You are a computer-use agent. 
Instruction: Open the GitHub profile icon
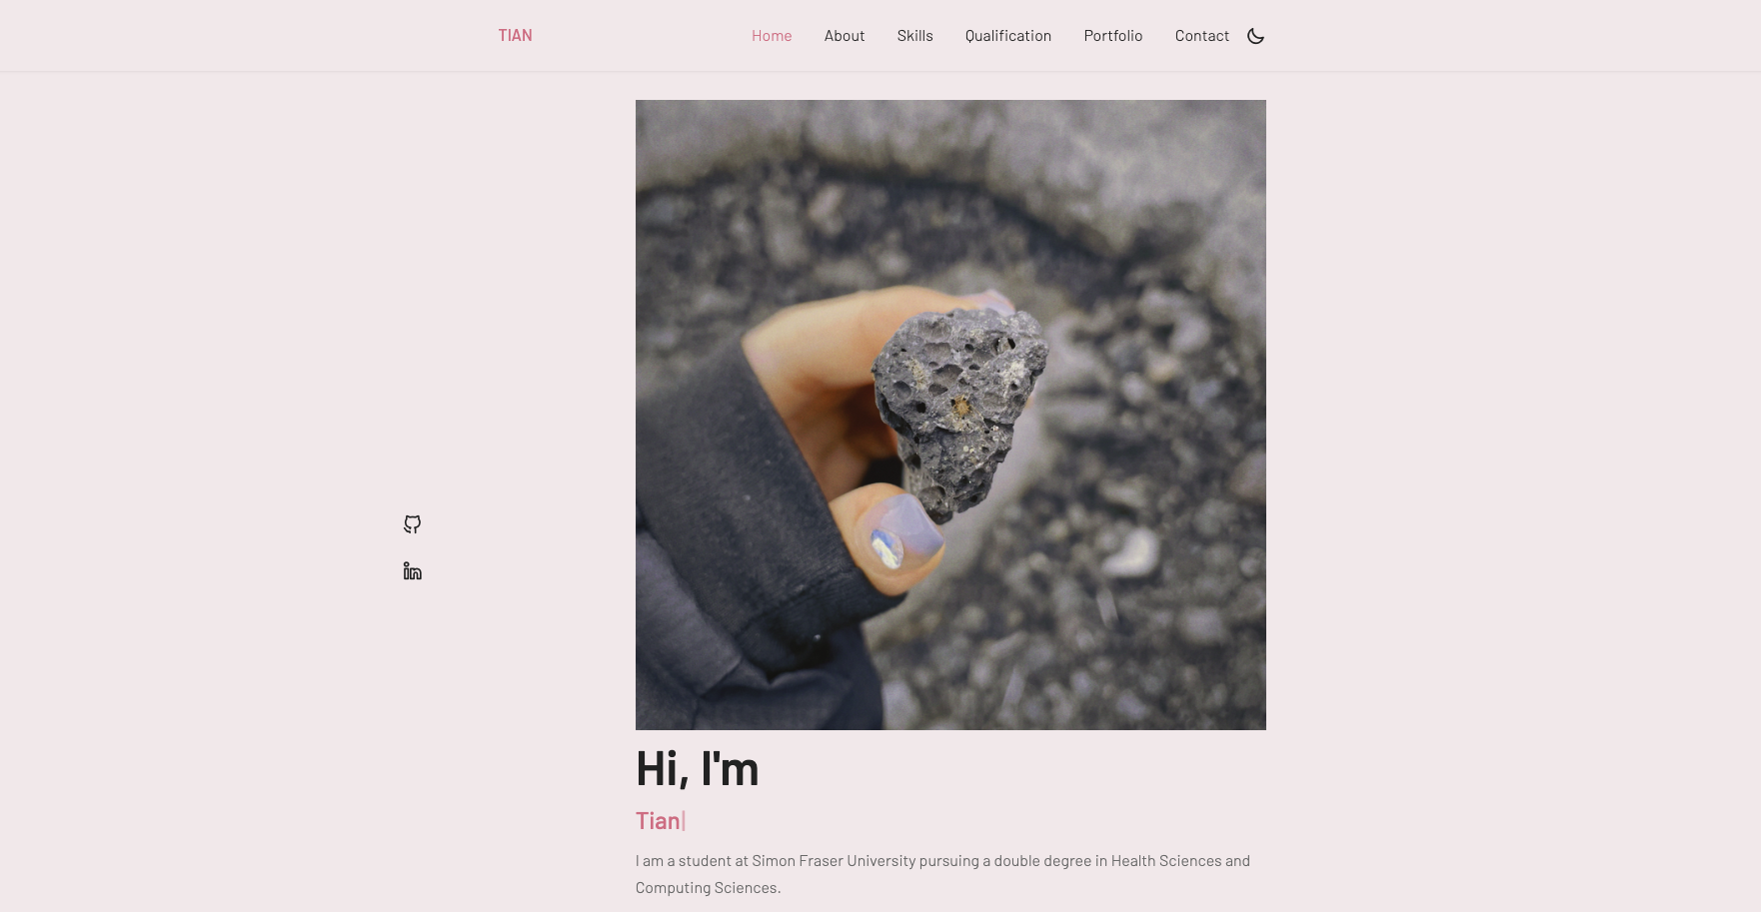click(x=412, y=524)
